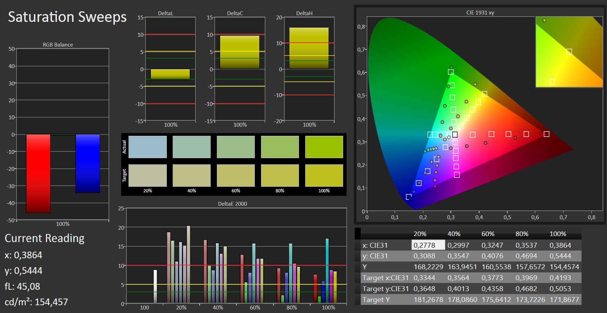Click the table cell 163,9451
The height and width of the screenshot is (313, 607).
(x=462, y=267)
